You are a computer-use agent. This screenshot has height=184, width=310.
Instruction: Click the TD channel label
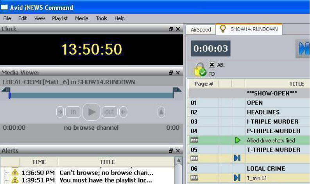[211, 74]
